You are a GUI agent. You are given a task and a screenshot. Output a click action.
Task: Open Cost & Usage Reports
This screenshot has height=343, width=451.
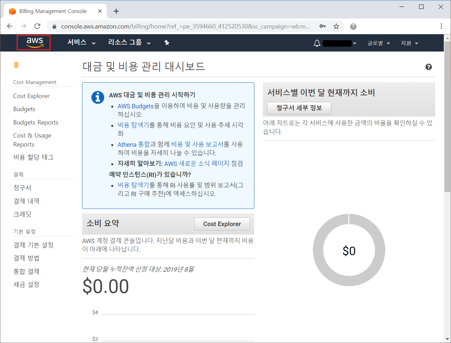tap(32, 140)
